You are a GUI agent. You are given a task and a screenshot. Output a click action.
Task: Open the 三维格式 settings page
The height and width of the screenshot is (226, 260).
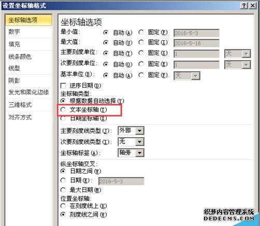tap(28, 105)
